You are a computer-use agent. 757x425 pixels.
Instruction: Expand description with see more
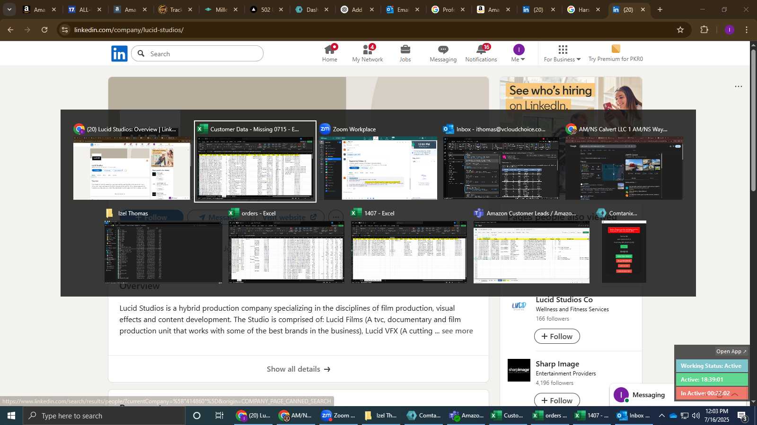[457, 331]
